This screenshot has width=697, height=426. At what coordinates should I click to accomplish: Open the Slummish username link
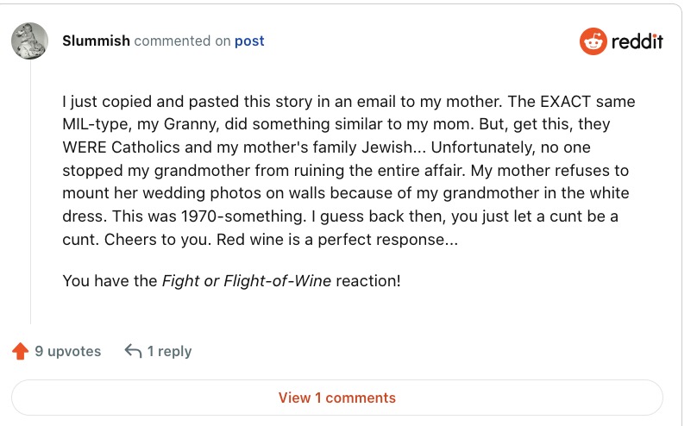pyautogui.click(x=96, y=41)
